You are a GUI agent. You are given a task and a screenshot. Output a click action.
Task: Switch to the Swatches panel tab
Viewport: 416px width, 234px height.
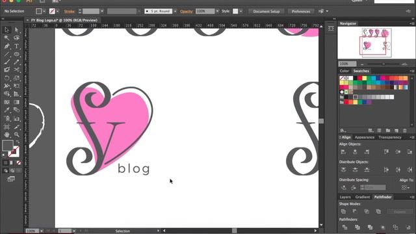(x=361, y=71)
